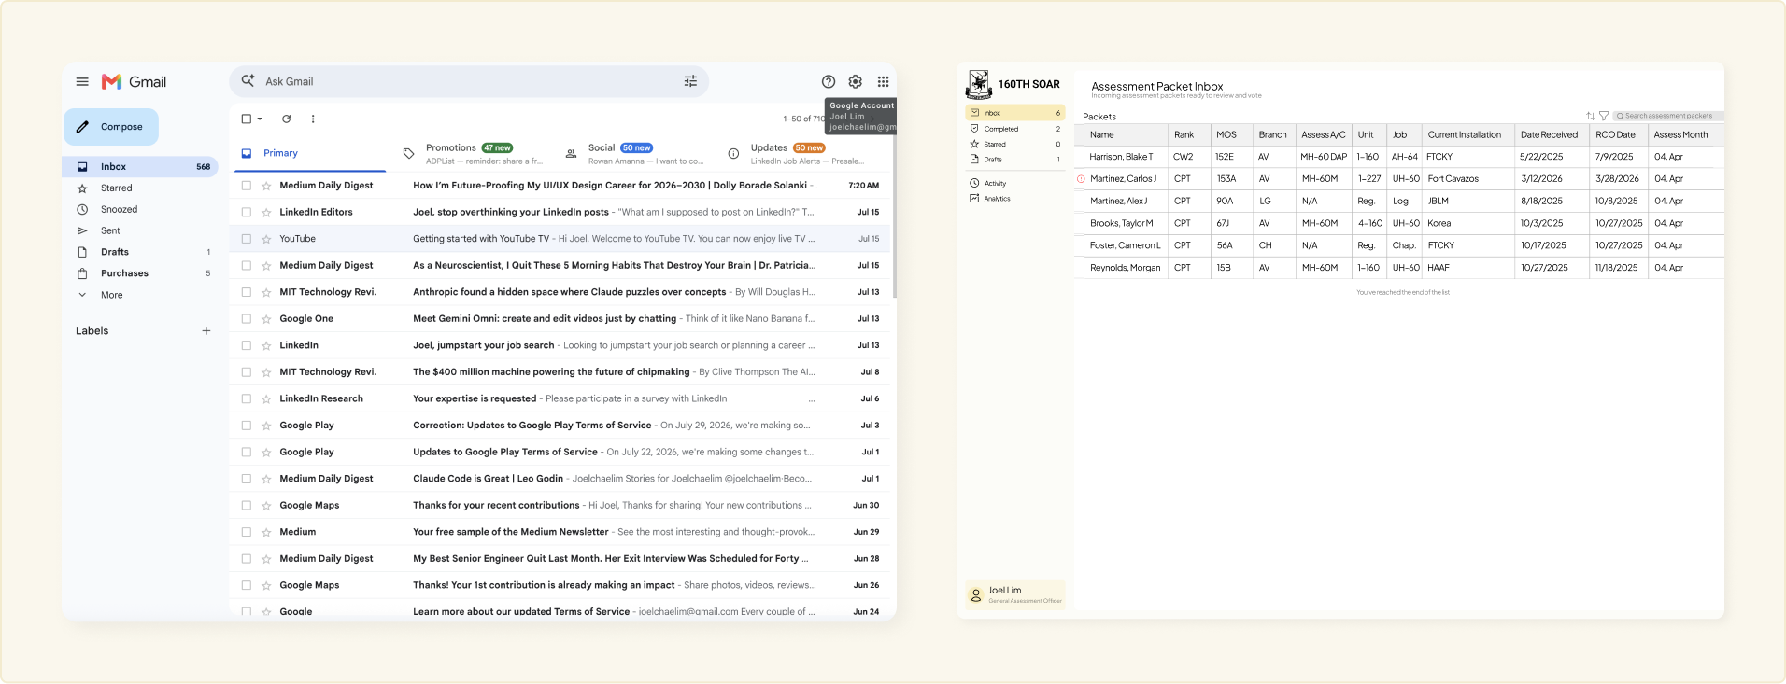Open Gmail support help icon

[x=829, y=82]
